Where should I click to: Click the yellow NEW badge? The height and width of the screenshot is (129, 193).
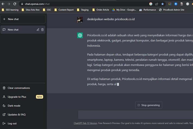click(x=39, y=97)
